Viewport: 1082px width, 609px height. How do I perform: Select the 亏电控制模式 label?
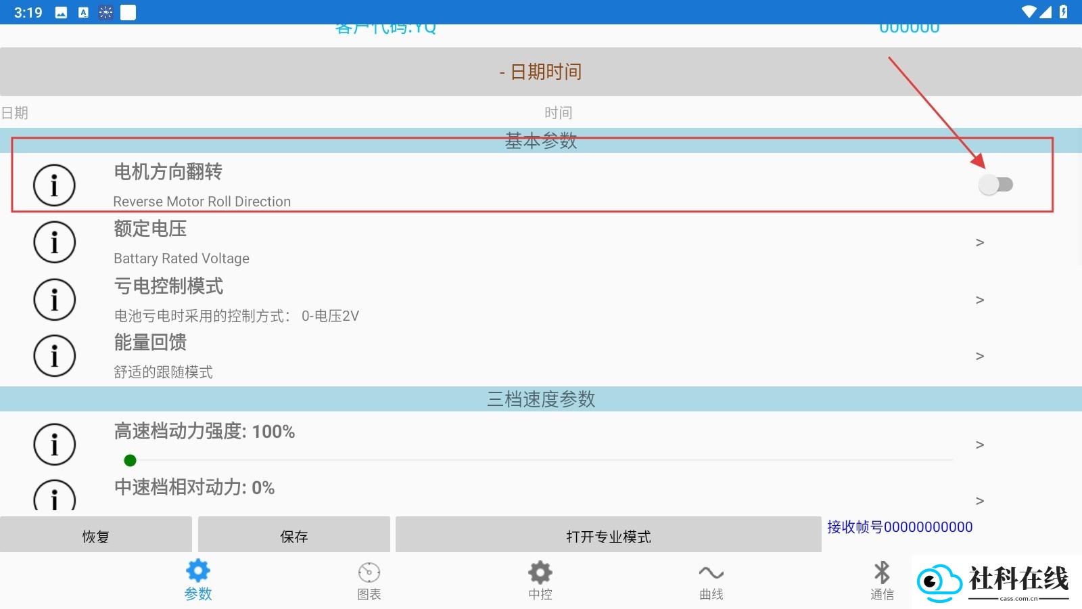pos(168,286)
